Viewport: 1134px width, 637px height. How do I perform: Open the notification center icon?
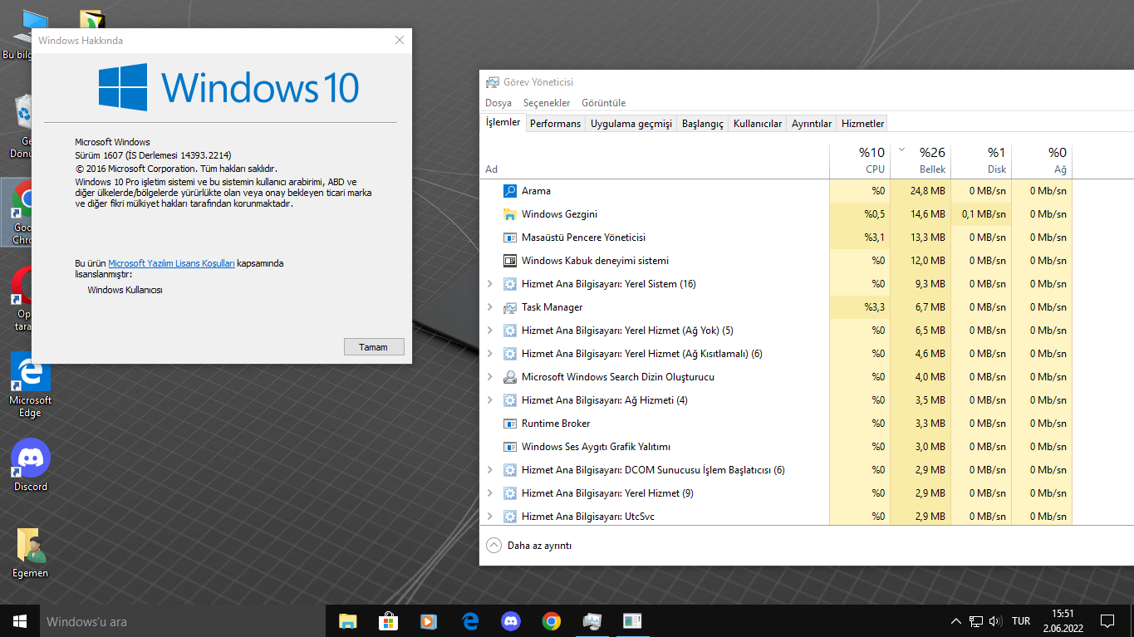pyautogui.click(x=1107, y=621)
